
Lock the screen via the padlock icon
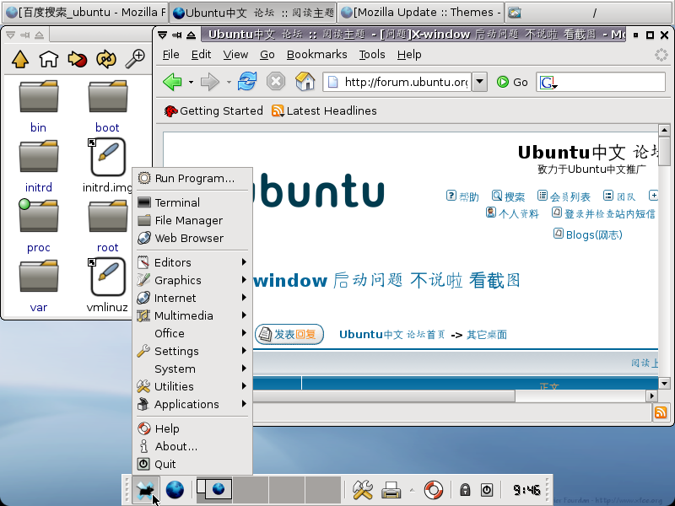[x=465, y=490]
